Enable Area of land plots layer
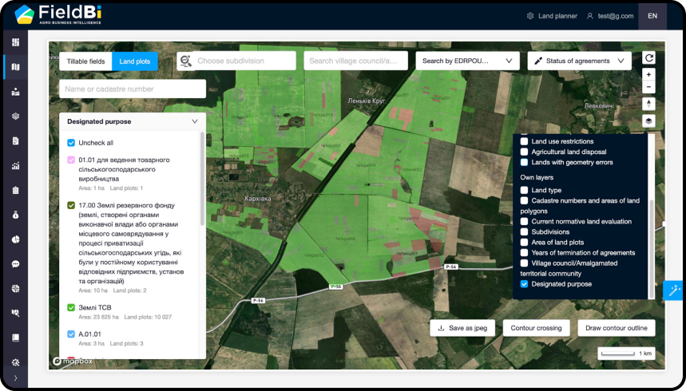This screenshot has height=391, width=686. pos(524,243)
